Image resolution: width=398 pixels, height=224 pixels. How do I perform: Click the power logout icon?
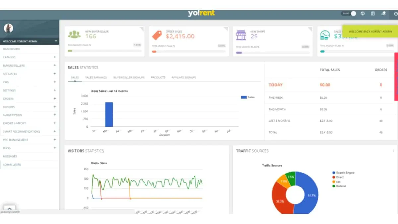[395, 14]
